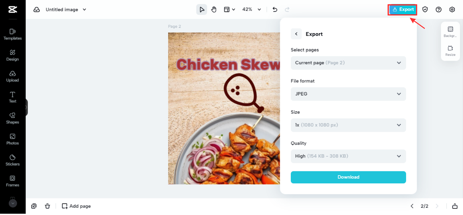Open the Stickers panel
The image size is (463, 215).
13,160
